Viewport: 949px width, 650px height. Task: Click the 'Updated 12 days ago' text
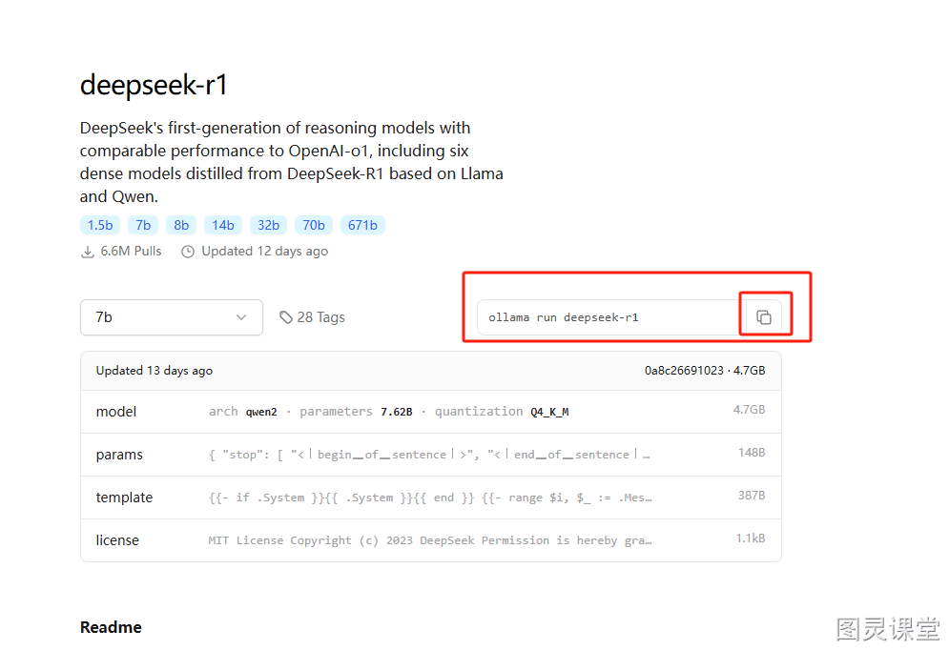click(x=264, y=252)
